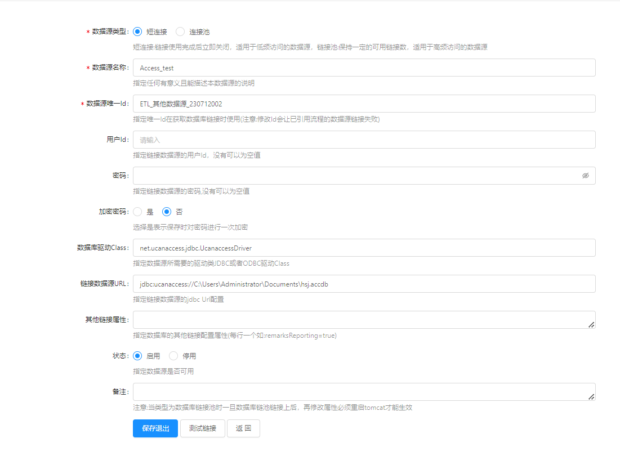Viewport: 620px width, 456px height.
Task: Choose 是 for 加密密码
Action: 137,212
